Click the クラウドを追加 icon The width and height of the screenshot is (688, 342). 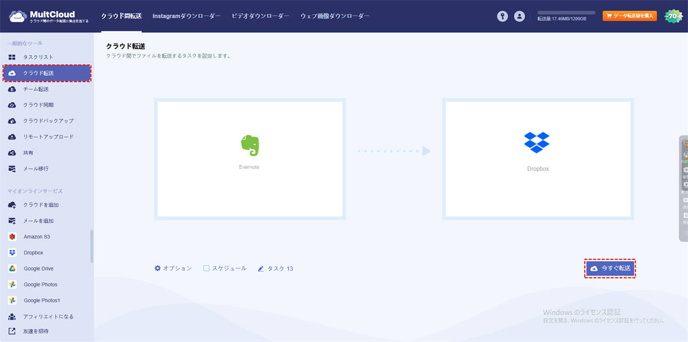(x=12, y=205)
